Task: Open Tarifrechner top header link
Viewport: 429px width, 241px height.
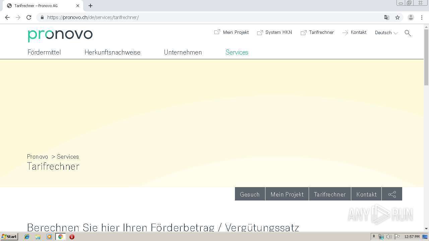Action: [x=317, y=32]
